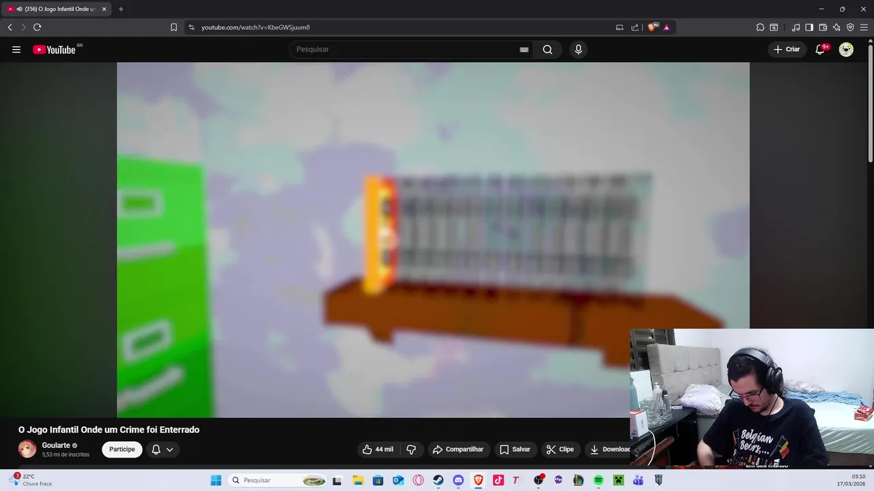This screenshot has width=874, height=491.
Task: Create a Clipe from the video
Action: pyautogui.click(x=560, y=449)
